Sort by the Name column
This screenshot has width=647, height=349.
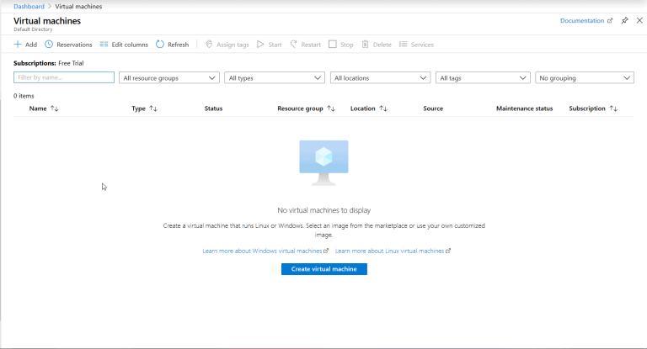click(44, 108)
